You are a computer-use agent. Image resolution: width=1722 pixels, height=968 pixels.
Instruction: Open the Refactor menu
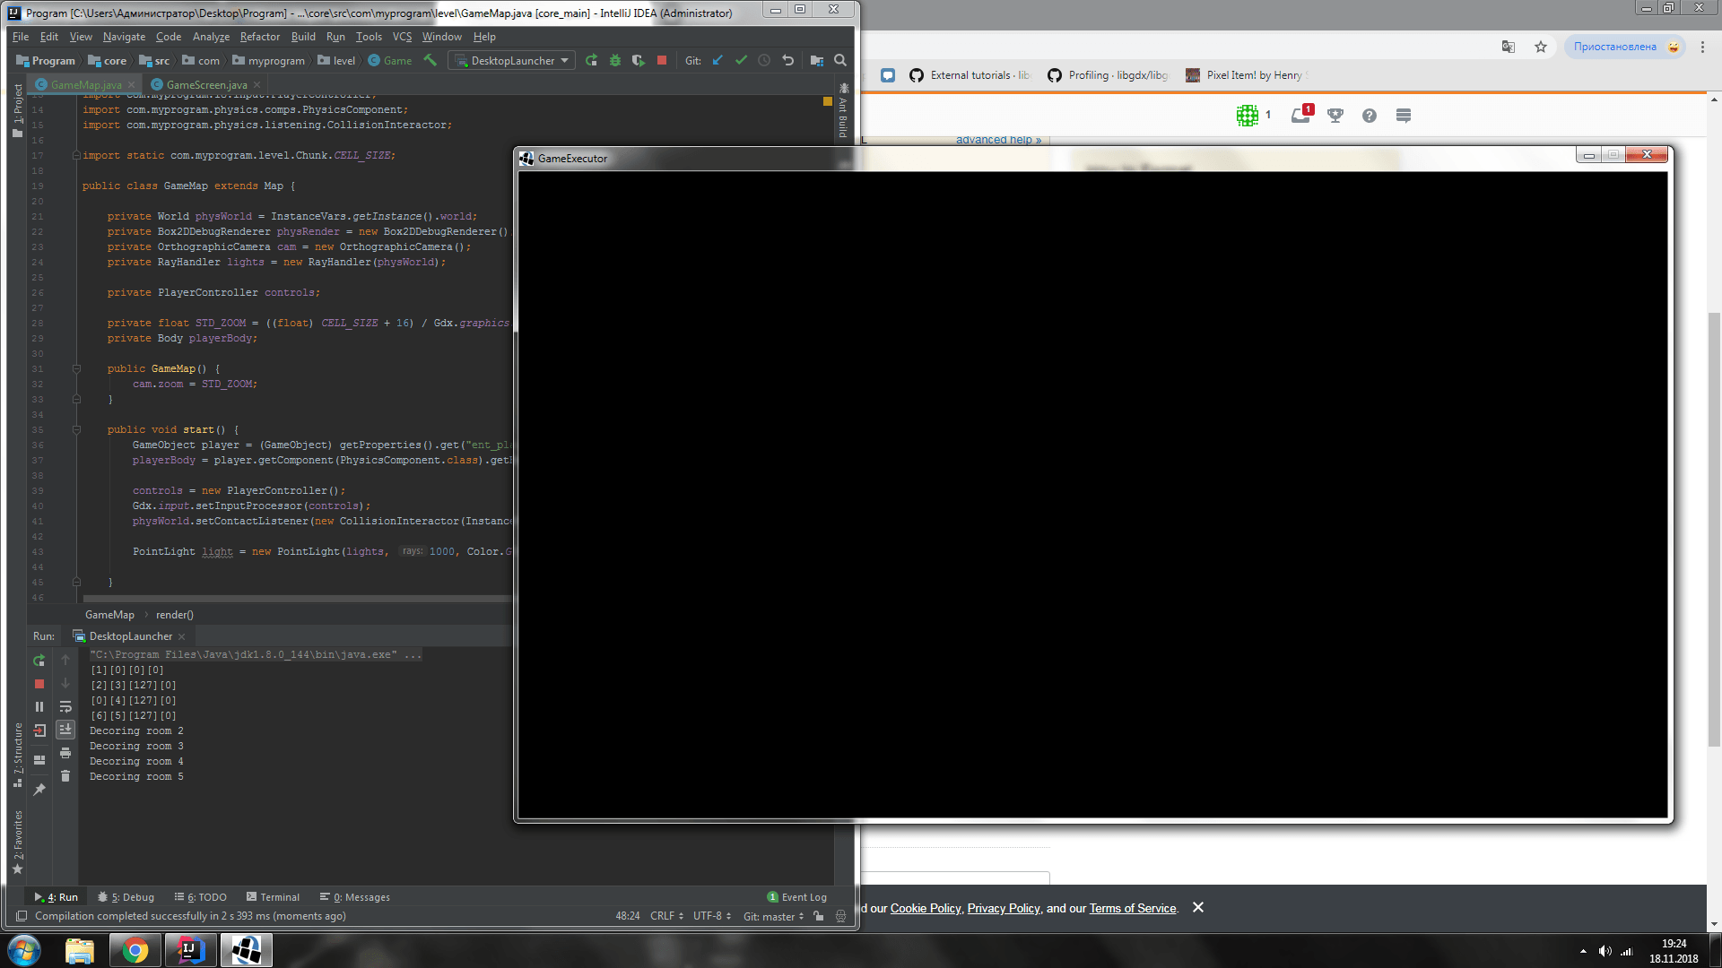pyautogui.click(x=259, y=37)
